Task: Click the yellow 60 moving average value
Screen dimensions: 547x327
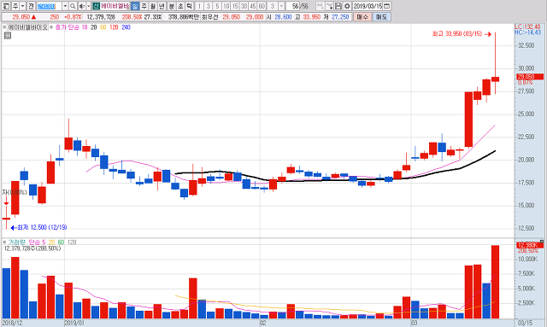Action: click(103, 27)
